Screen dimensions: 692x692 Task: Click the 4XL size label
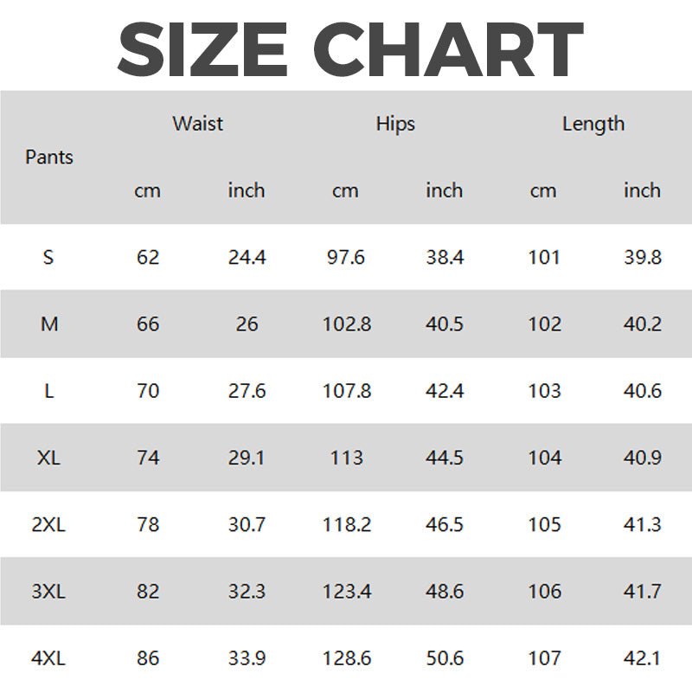(49, 658)
